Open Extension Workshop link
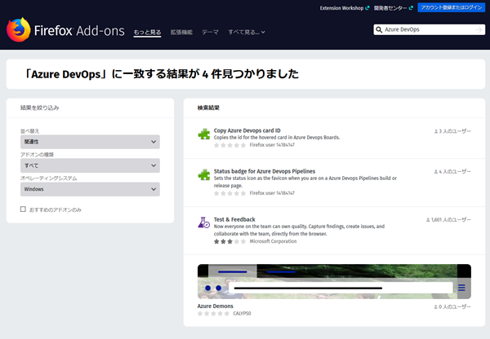This screenshot has width=490, height=339. point(341,8)
